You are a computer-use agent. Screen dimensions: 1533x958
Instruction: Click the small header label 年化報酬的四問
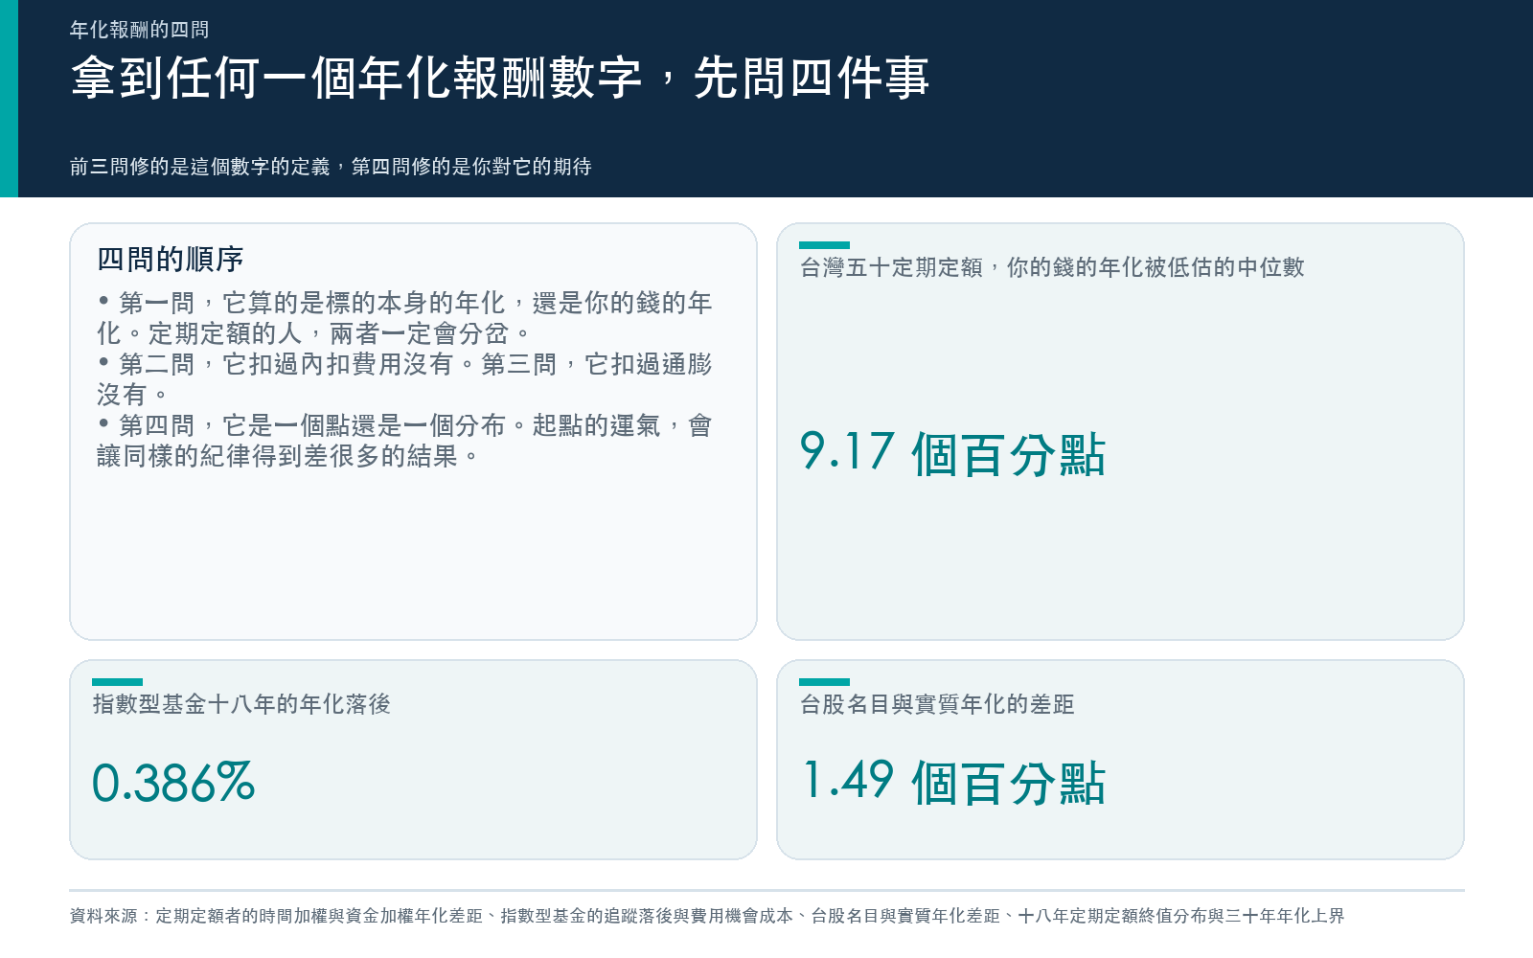coord(139,30)
